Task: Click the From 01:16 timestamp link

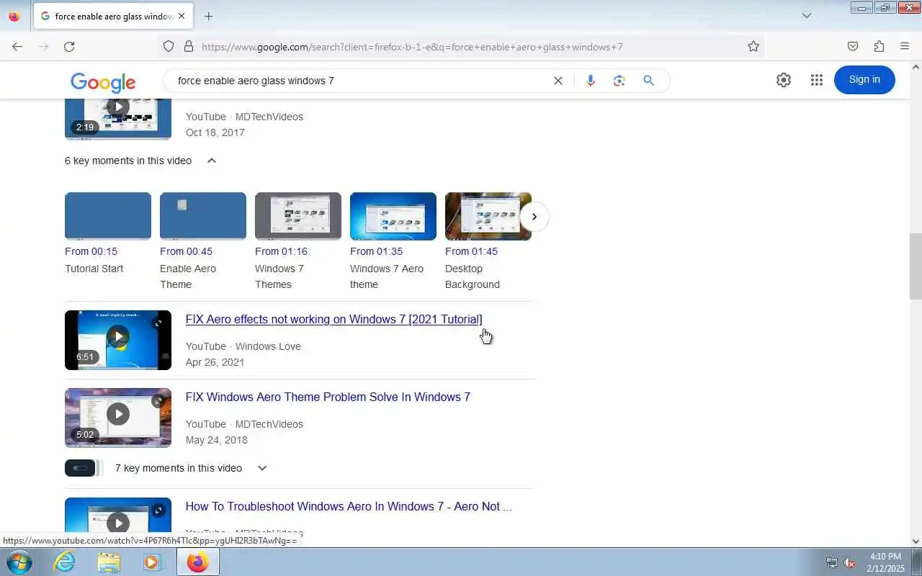Action: point(281,251)
